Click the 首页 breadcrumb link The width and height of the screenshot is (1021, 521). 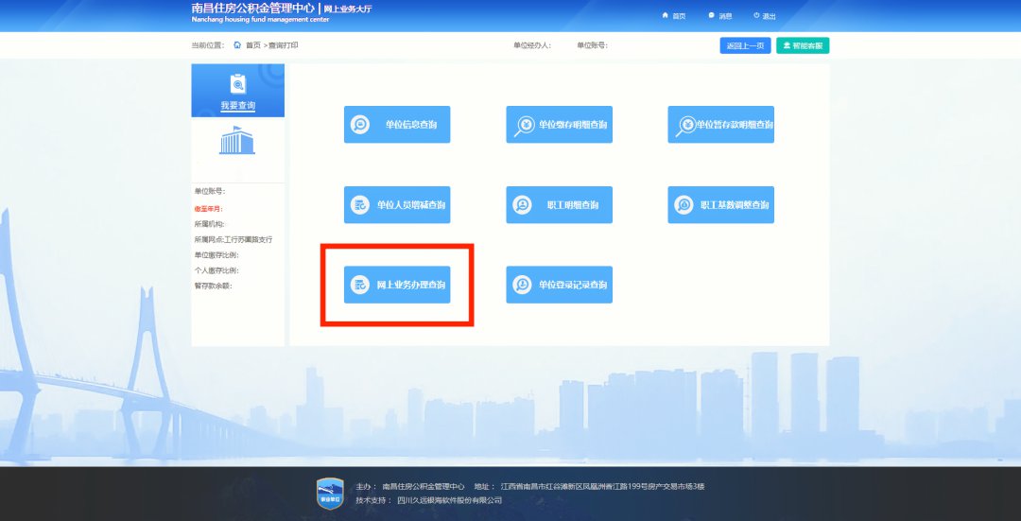(x=251, y=45)
